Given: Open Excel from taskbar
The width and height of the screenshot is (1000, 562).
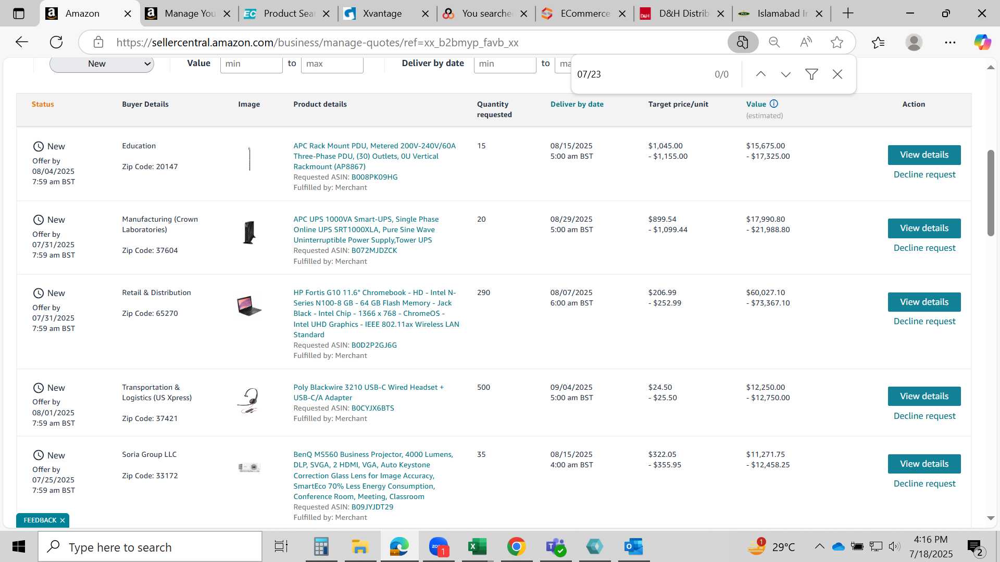Looking at the screenshot, I should coord(477,546).
